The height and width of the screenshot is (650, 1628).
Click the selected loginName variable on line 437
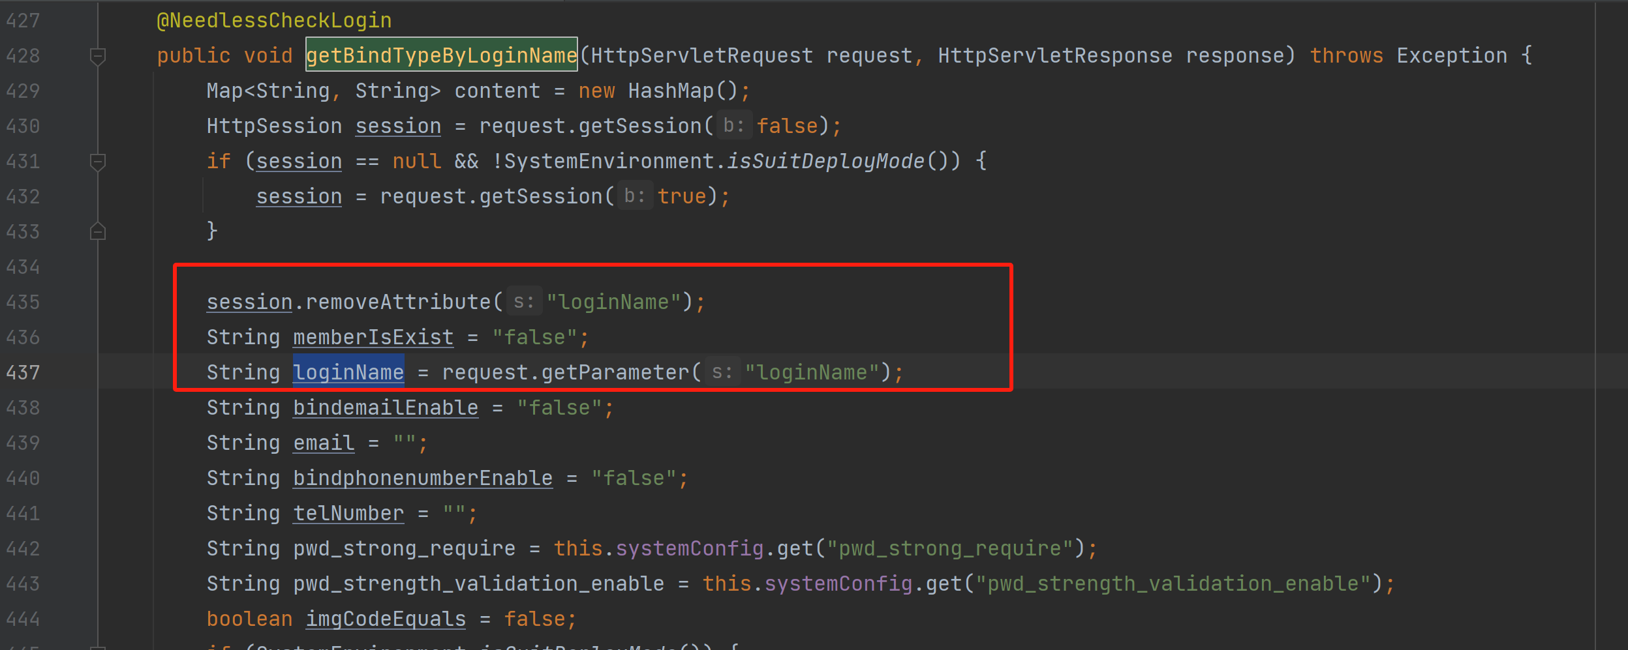click(348, 372)
